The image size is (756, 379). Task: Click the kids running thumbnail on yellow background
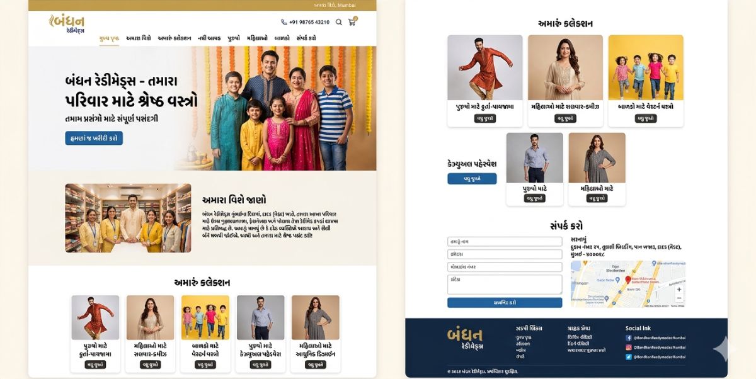point(646,67)
